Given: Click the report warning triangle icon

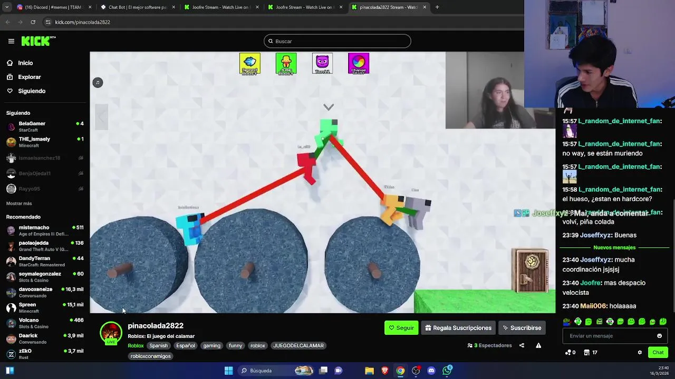Looking at the screenshot, I should coord(538,346).
